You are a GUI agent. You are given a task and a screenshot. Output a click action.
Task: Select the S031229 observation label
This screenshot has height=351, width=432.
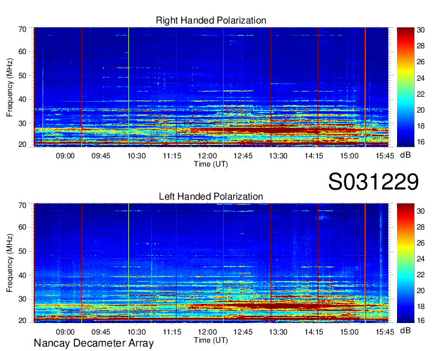pos(374,182)
